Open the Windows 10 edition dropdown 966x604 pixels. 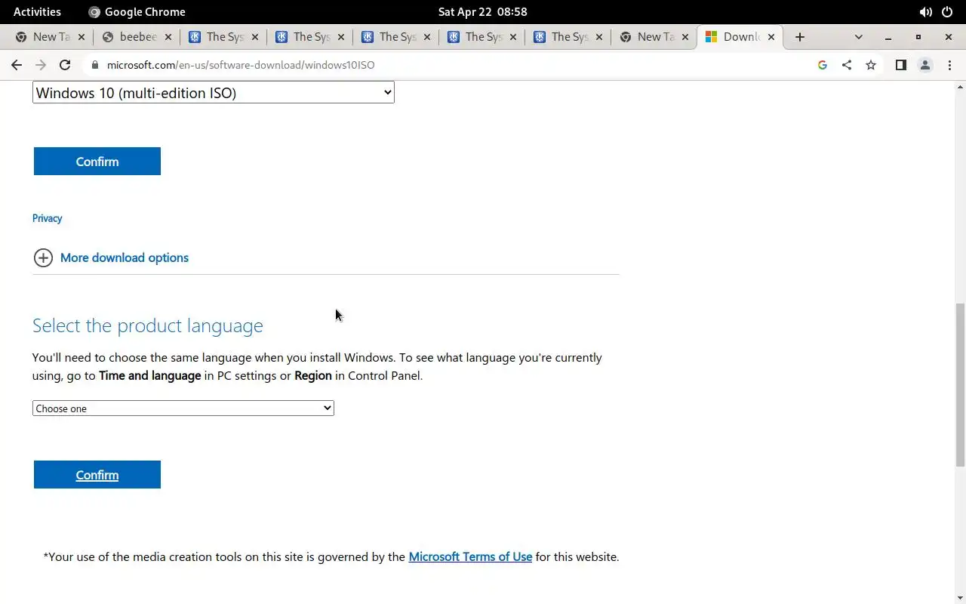[213, 92]
